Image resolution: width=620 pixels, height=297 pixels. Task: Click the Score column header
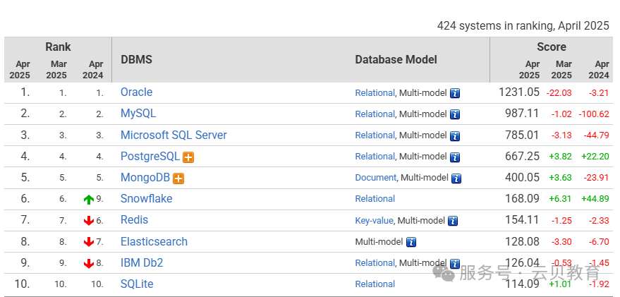(551, 47)
